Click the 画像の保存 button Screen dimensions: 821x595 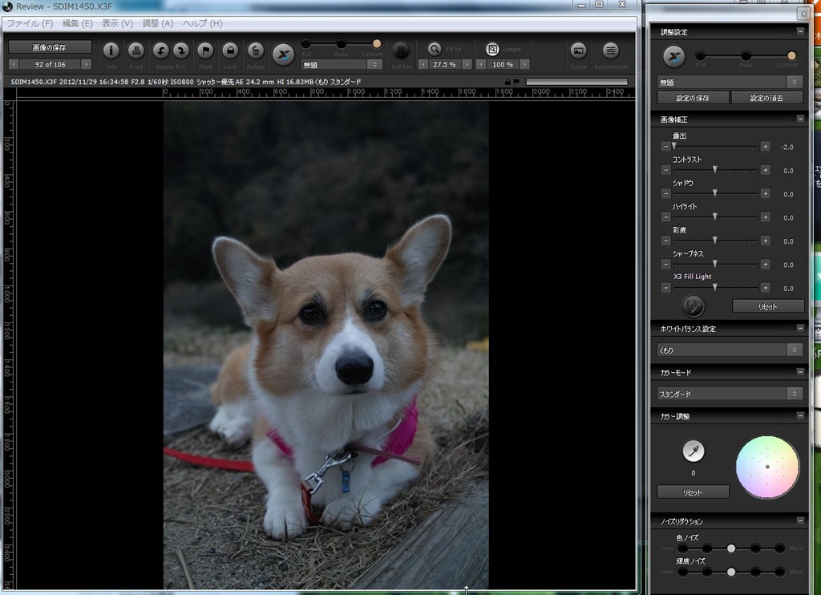point(50,47)
